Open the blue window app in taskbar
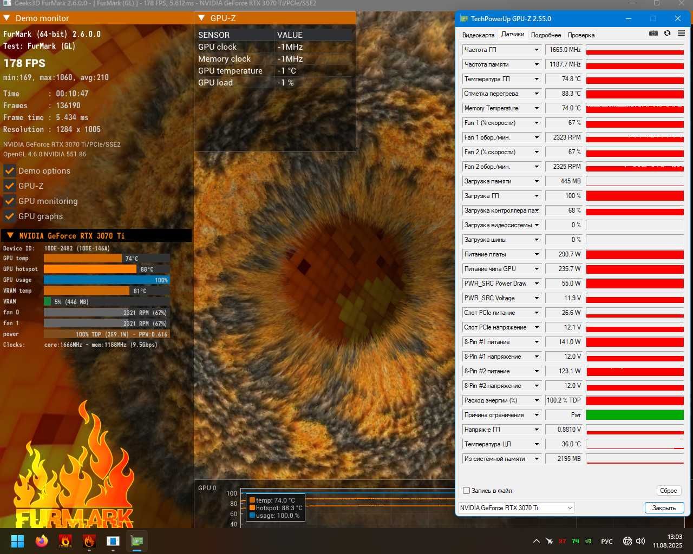 point(113,541)
